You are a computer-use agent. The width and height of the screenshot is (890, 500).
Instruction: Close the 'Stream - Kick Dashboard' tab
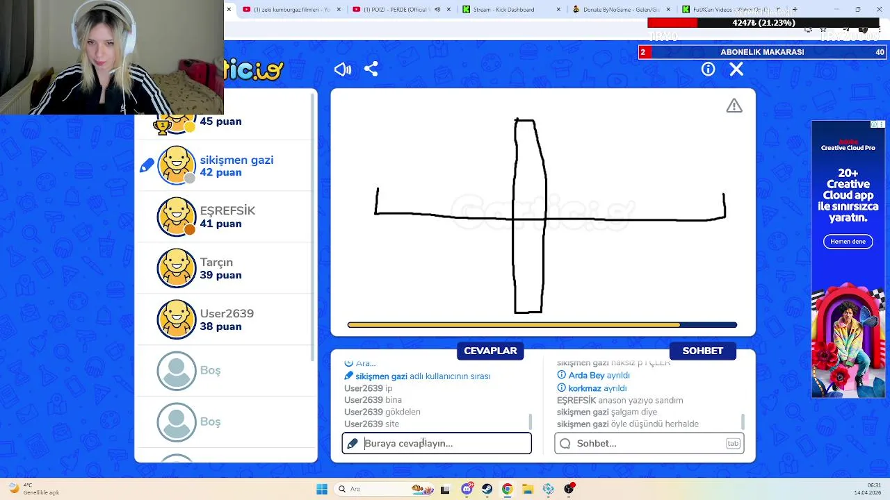click(x=560, y=10)
